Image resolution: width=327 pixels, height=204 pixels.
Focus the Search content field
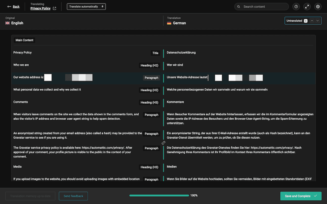[x=262, y=7]
